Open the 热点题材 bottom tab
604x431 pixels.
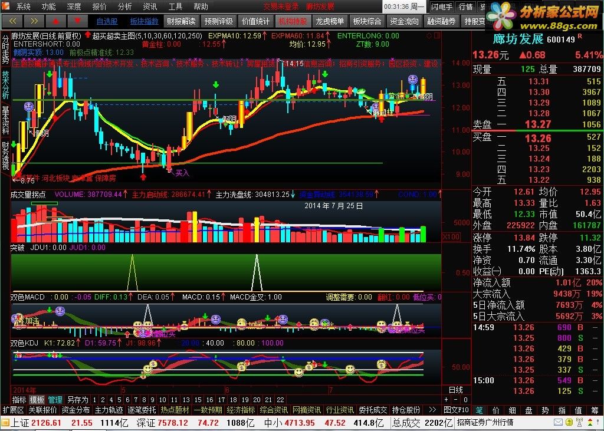pos(175,410)
